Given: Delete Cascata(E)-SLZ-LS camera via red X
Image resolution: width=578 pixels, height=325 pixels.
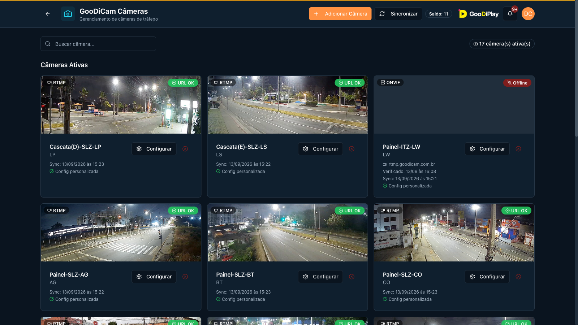Looking at the screenshot, I should click(x=351, y=149).
